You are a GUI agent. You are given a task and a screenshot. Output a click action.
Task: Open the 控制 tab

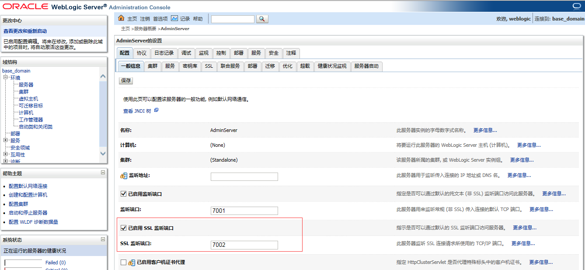coord(221,53)
